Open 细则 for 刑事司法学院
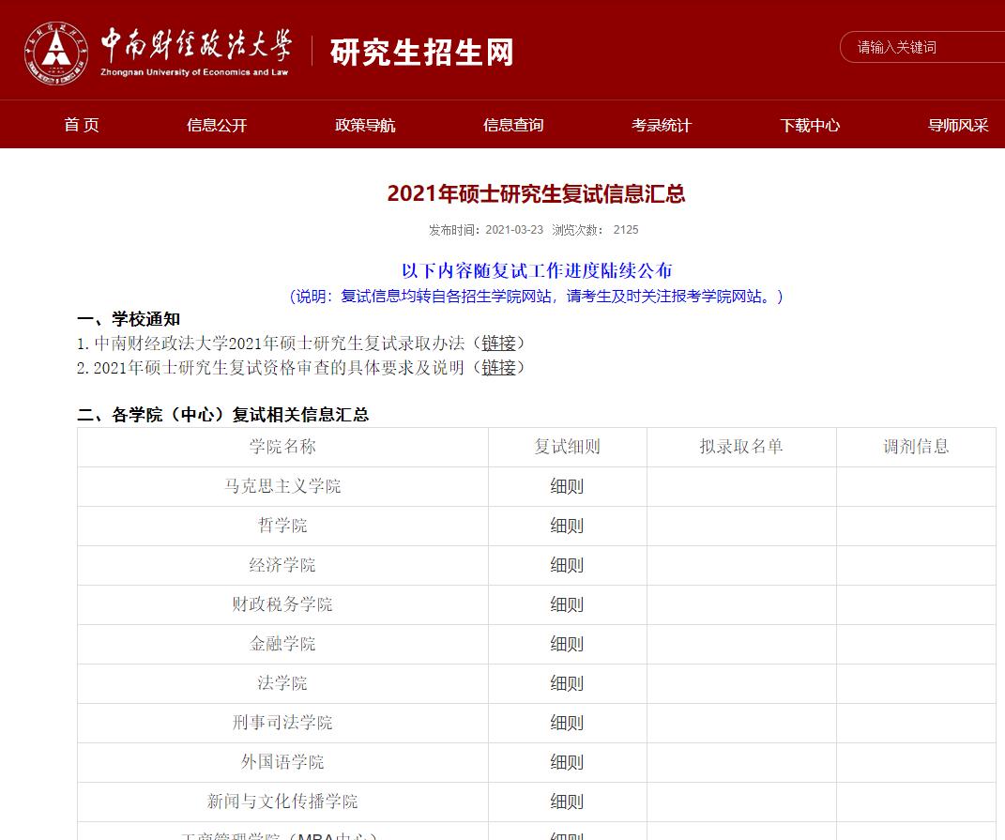Viewport: 1005px width, 840px height. pos(567,724)
